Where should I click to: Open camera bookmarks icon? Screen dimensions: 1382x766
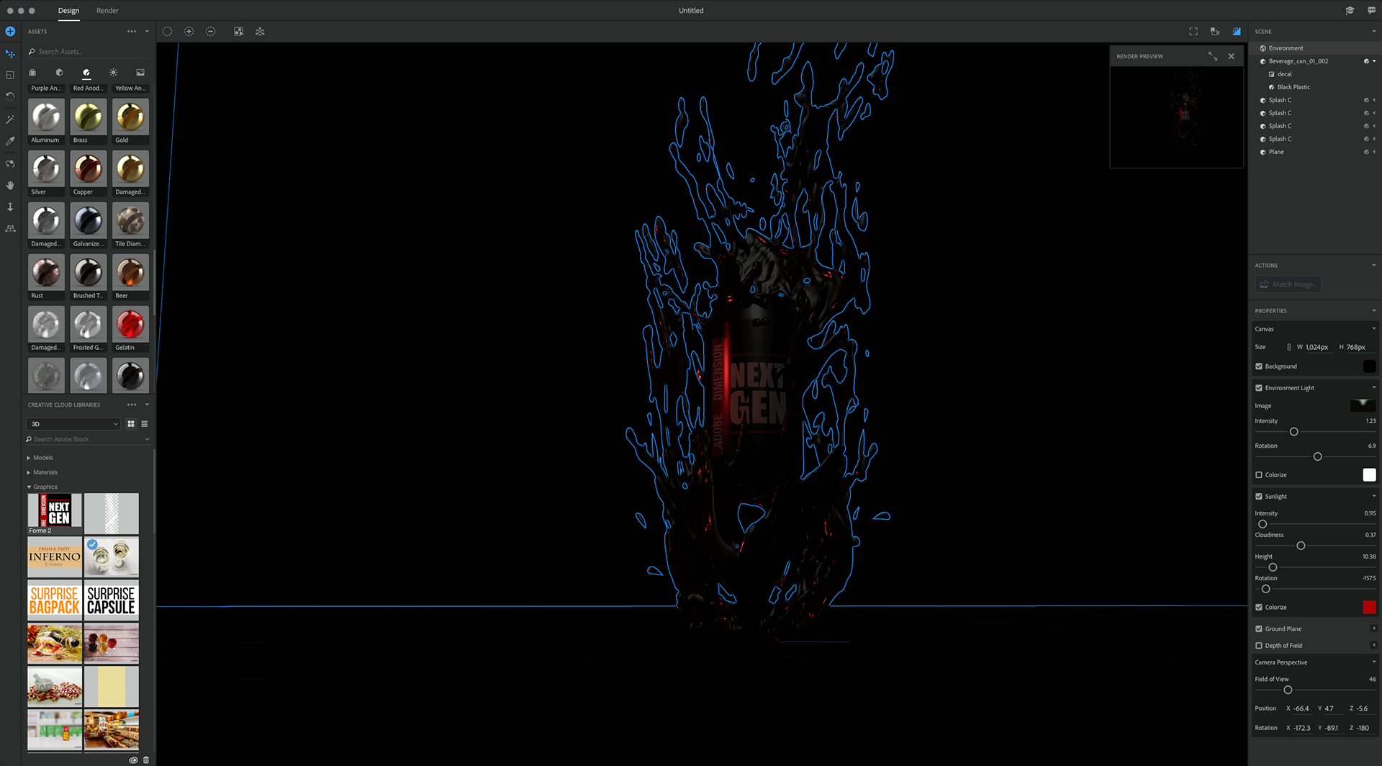[1215, 32]
